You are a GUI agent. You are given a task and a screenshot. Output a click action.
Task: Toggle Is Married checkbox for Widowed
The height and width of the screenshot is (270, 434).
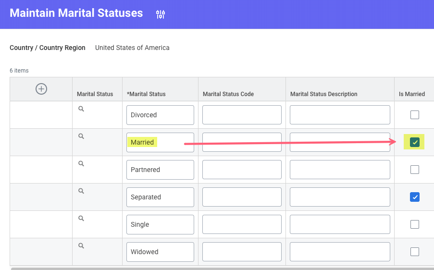(x=415, y=252)
